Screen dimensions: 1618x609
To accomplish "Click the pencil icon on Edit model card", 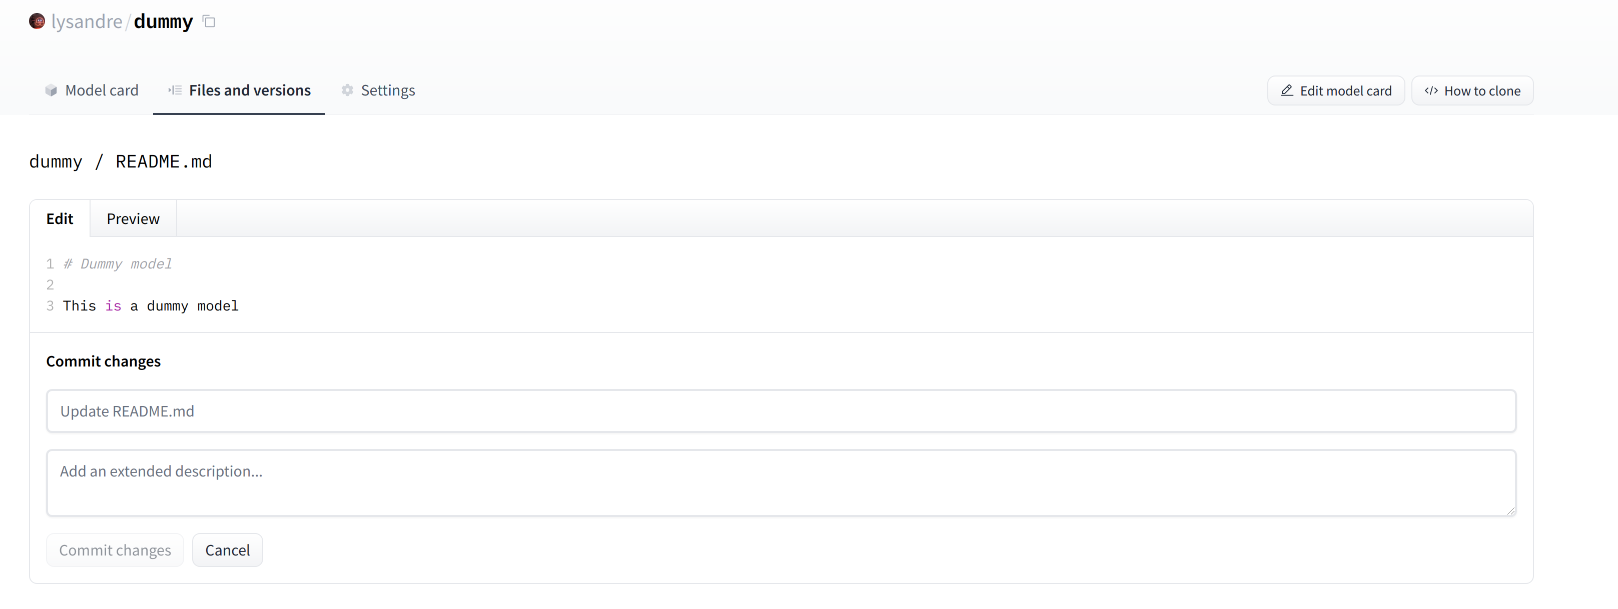I will click(1287, 90).
